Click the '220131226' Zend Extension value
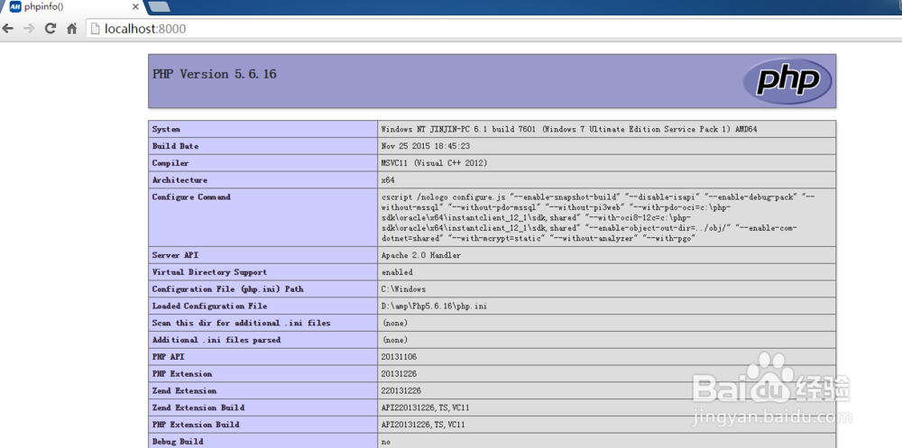Screen dimensions: 902x448 click(401, 390)
